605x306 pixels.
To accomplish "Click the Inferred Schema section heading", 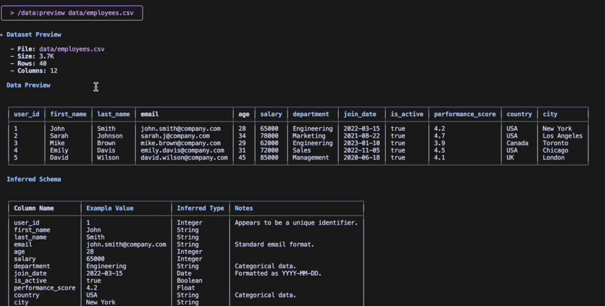I will [34, 179].
